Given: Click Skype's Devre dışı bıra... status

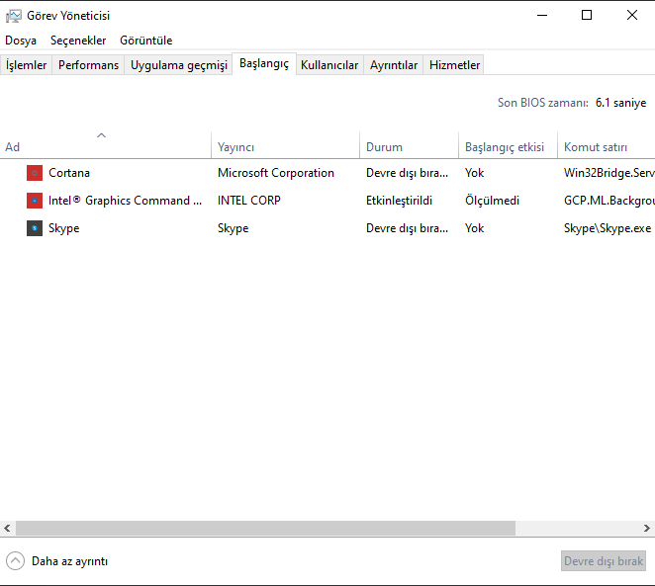Looking at the screenshot, I should click(x=407, y=228).
